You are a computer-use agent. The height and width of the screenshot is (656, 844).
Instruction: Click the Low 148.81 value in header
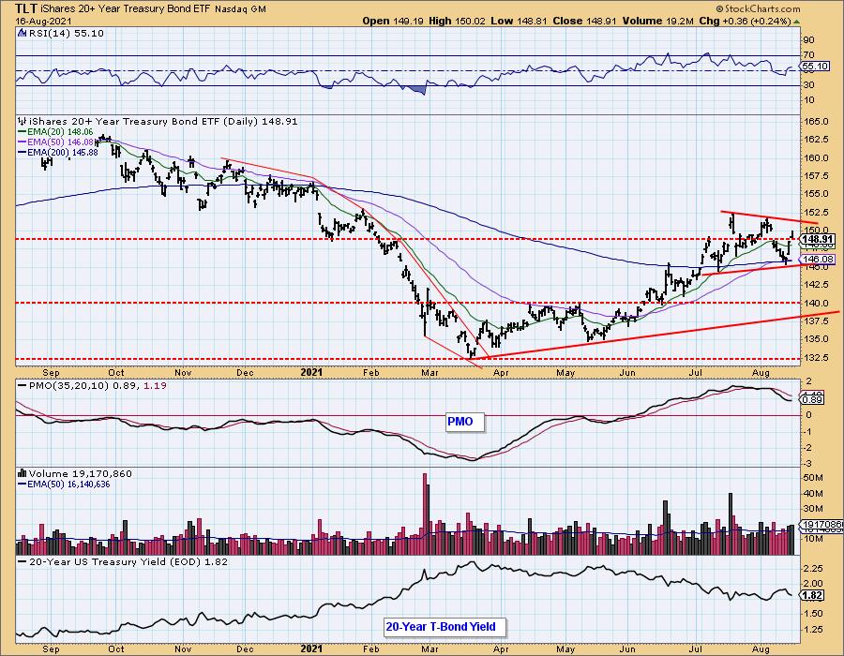(x=519, y=21)
